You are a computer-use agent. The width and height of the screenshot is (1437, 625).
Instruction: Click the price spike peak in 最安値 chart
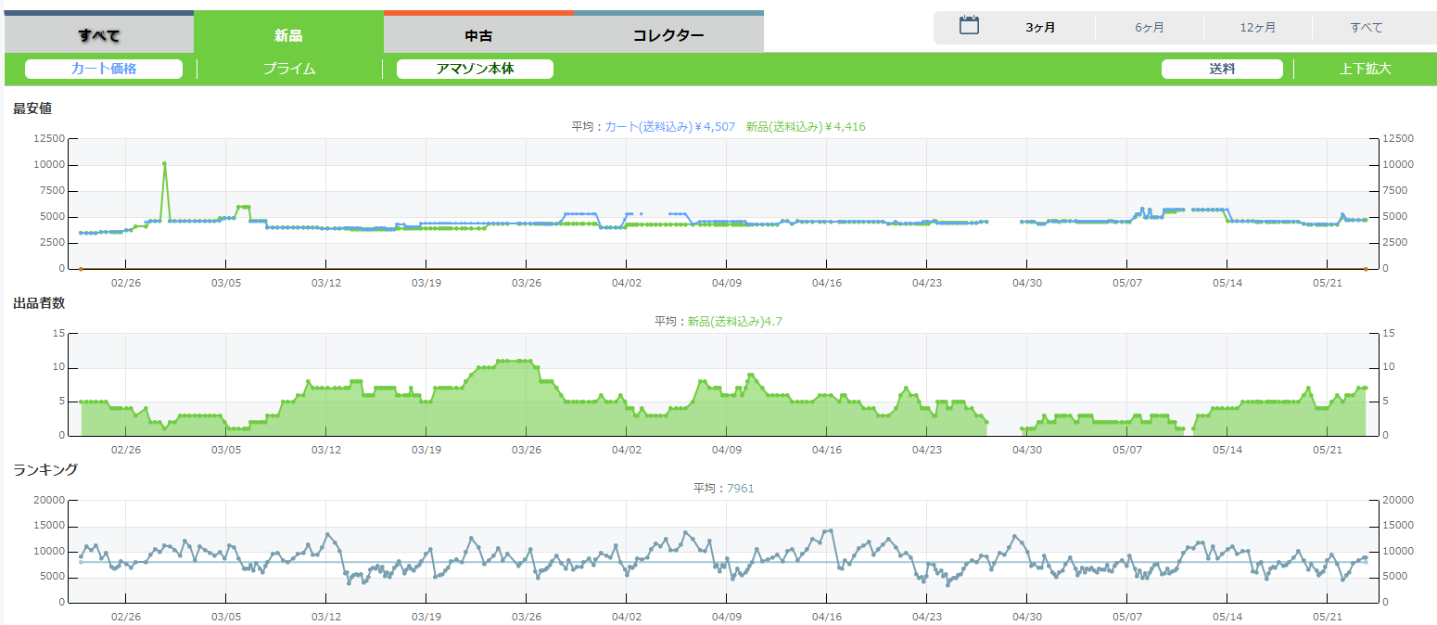[164, 164]
